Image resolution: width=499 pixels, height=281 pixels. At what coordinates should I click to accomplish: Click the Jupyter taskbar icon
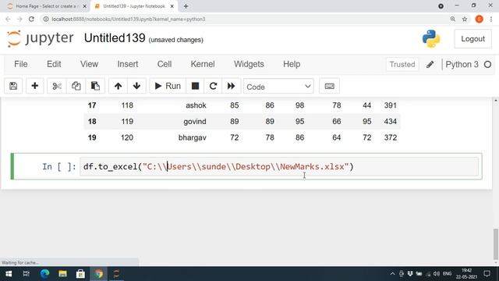pos(116,274)
